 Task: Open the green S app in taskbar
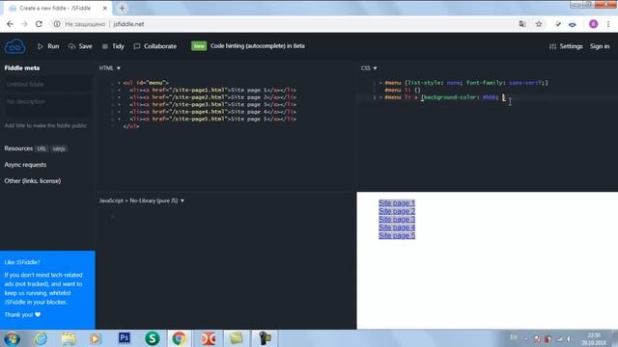[153, 338]
